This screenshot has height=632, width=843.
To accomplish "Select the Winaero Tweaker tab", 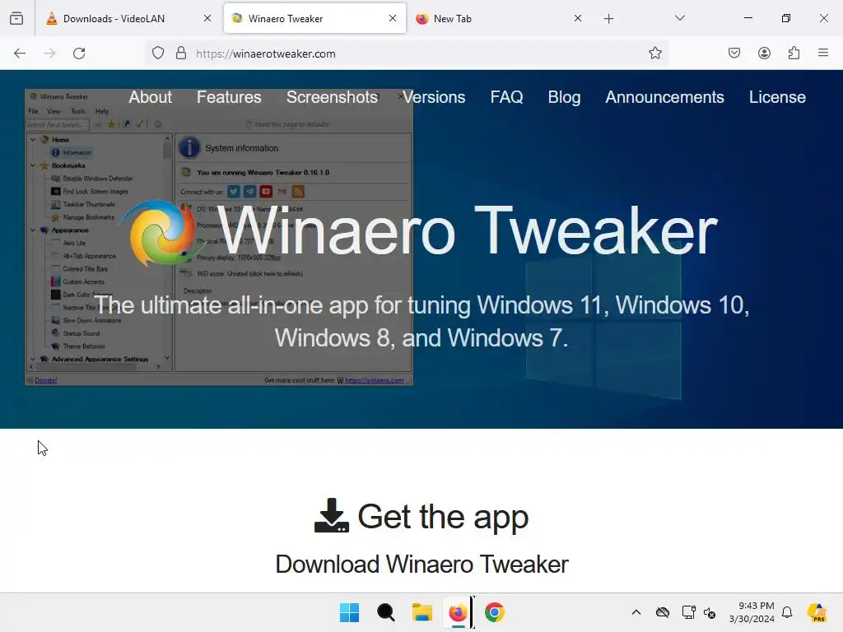I will pos(314,19).
